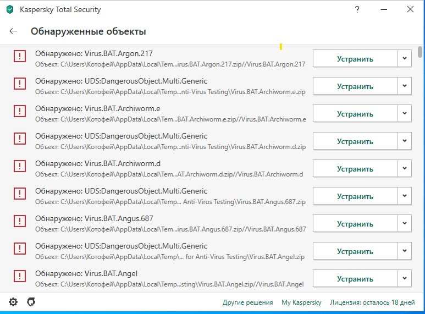Screen dimensions: 425x314
Task: Minimize the Kaspersky window
Action: pos(384,9)
